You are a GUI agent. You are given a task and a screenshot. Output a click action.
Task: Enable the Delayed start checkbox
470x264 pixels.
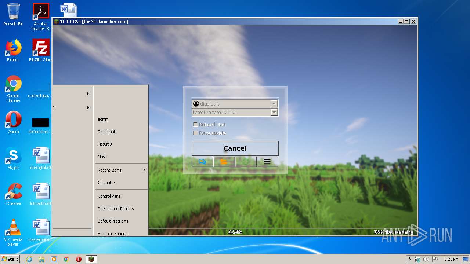[195, 125]
